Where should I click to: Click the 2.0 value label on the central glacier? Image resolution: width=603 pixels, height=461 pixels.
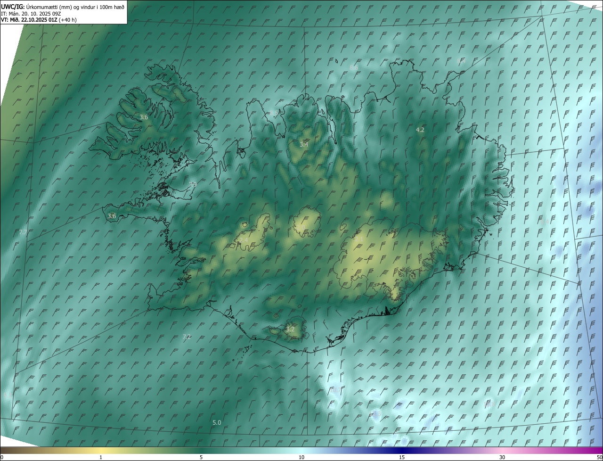pos(301,228)
